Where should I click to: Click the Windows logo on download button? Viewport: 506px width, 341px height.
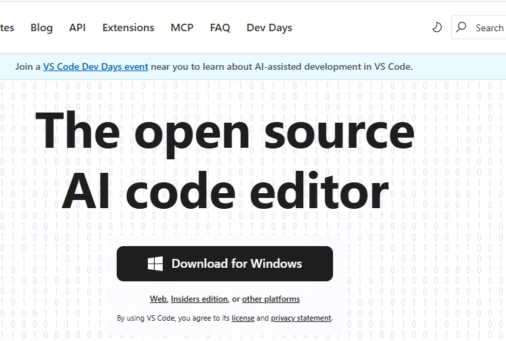[x=155, y=264]
